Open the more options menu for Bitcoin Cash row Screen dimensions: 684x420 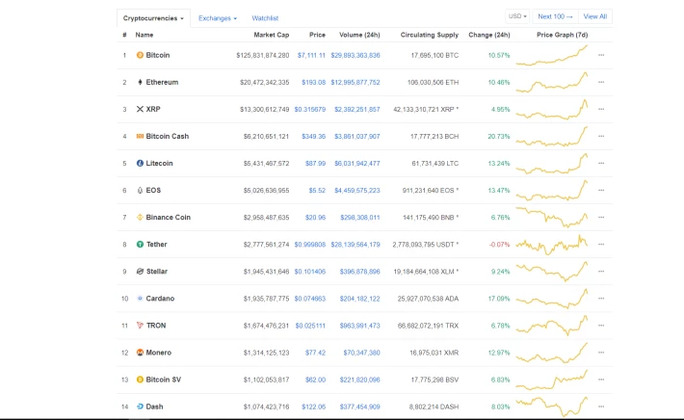tap(601, 136)
